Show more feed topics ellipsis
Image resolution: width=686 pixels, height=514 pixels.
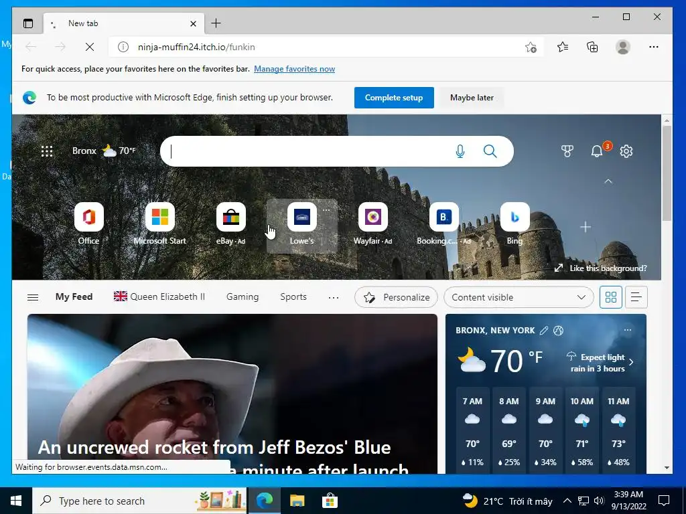click(x=334, y=297)
